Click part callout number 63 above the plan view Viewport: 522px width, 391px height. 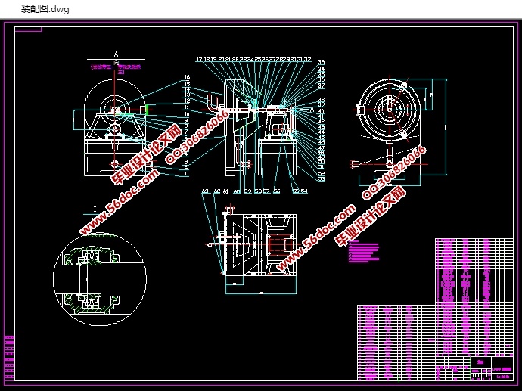pos(205,192)
